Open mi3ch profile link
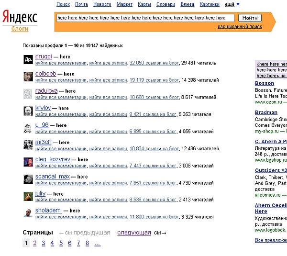 pyautogui.click(x=43, y=142)
